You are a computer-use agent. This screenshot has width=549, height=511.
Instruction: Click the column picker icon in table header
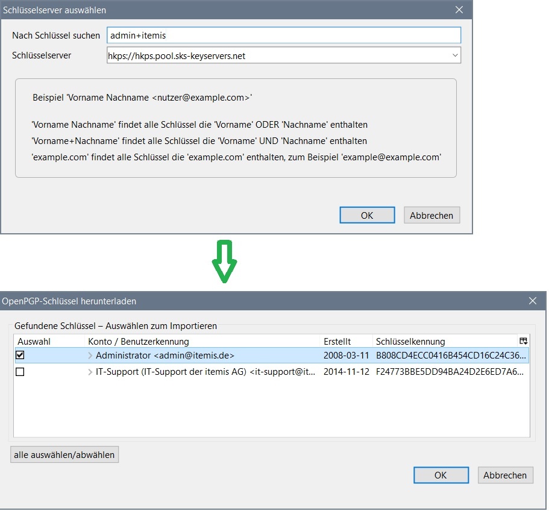point(522,341)
